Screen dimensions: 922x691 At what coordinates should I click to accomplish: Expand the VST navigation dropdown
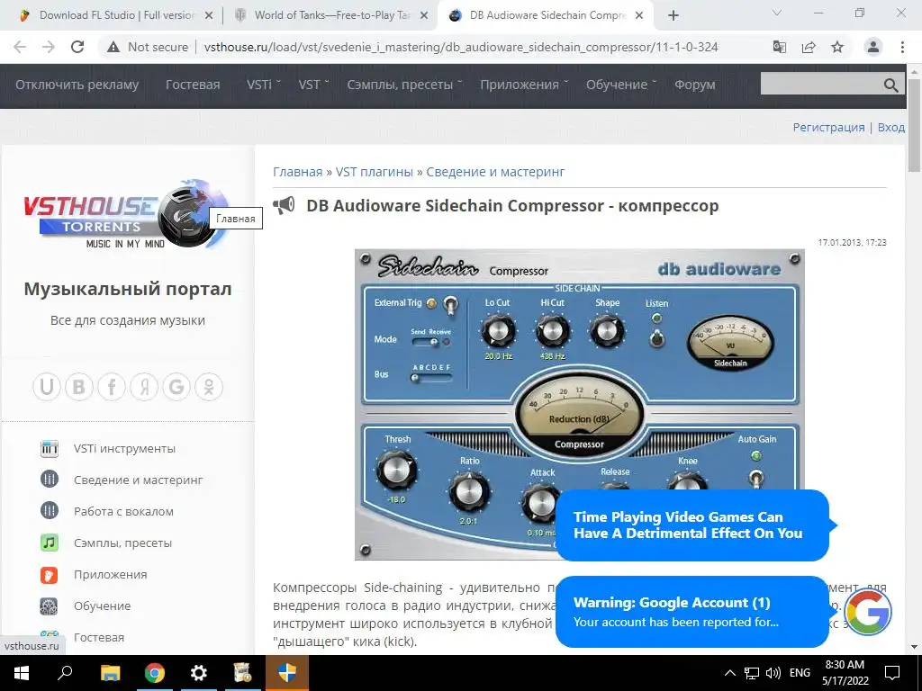point(313,85)
